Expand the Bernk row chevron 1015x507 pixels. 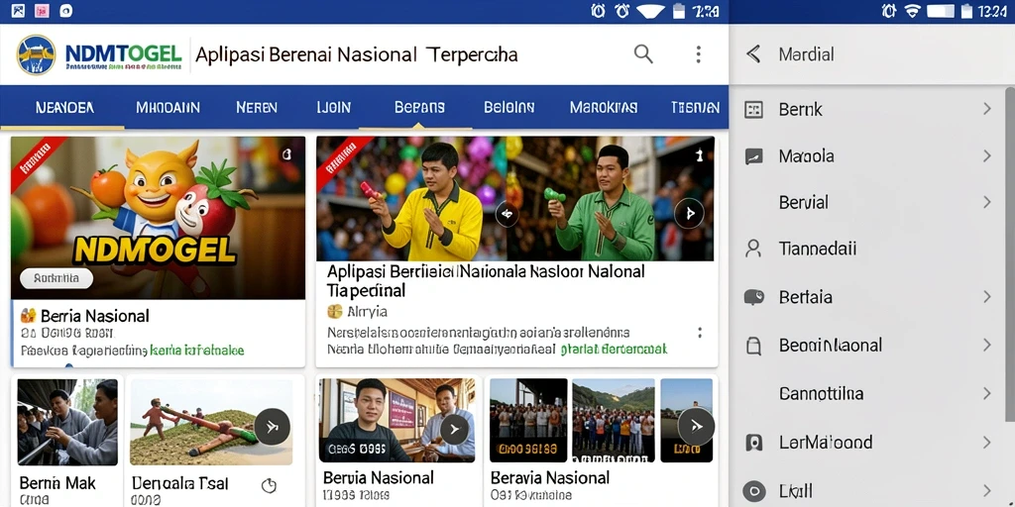click(x=987, y=109)
